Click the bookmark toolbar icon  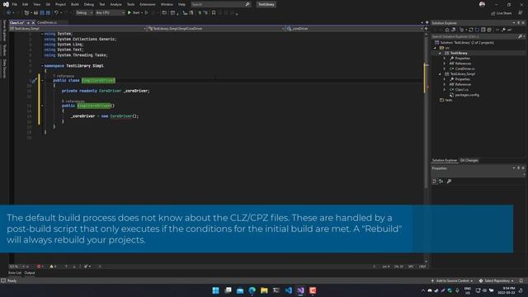(x=214, y=13)
